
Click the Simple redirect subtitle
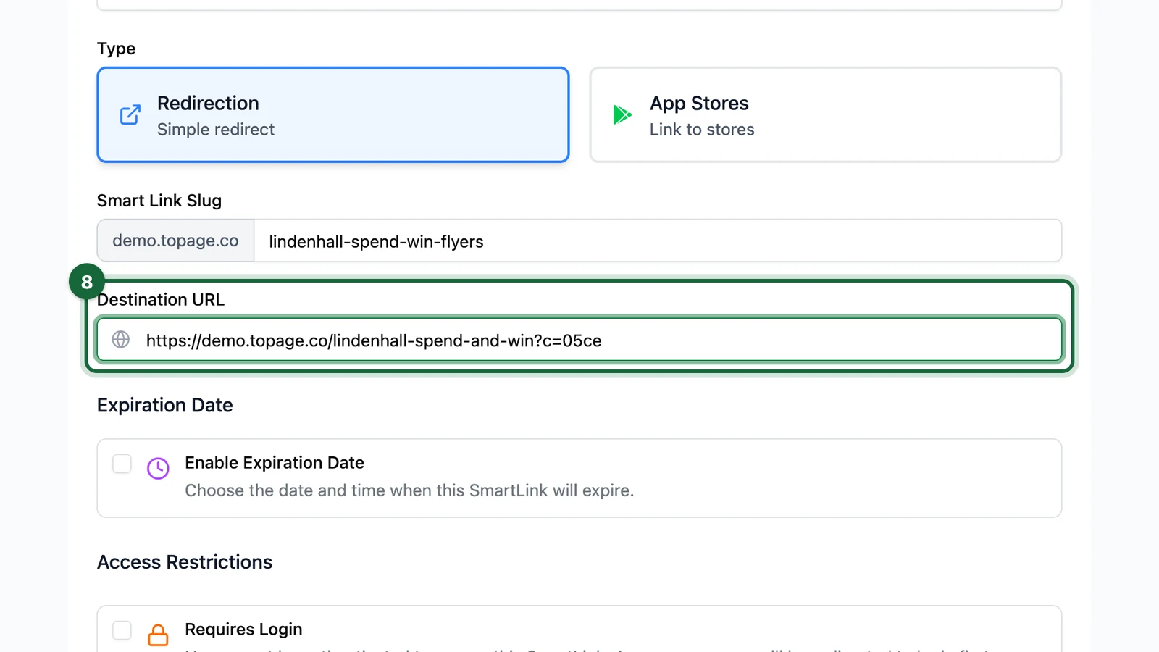point(216,129)
